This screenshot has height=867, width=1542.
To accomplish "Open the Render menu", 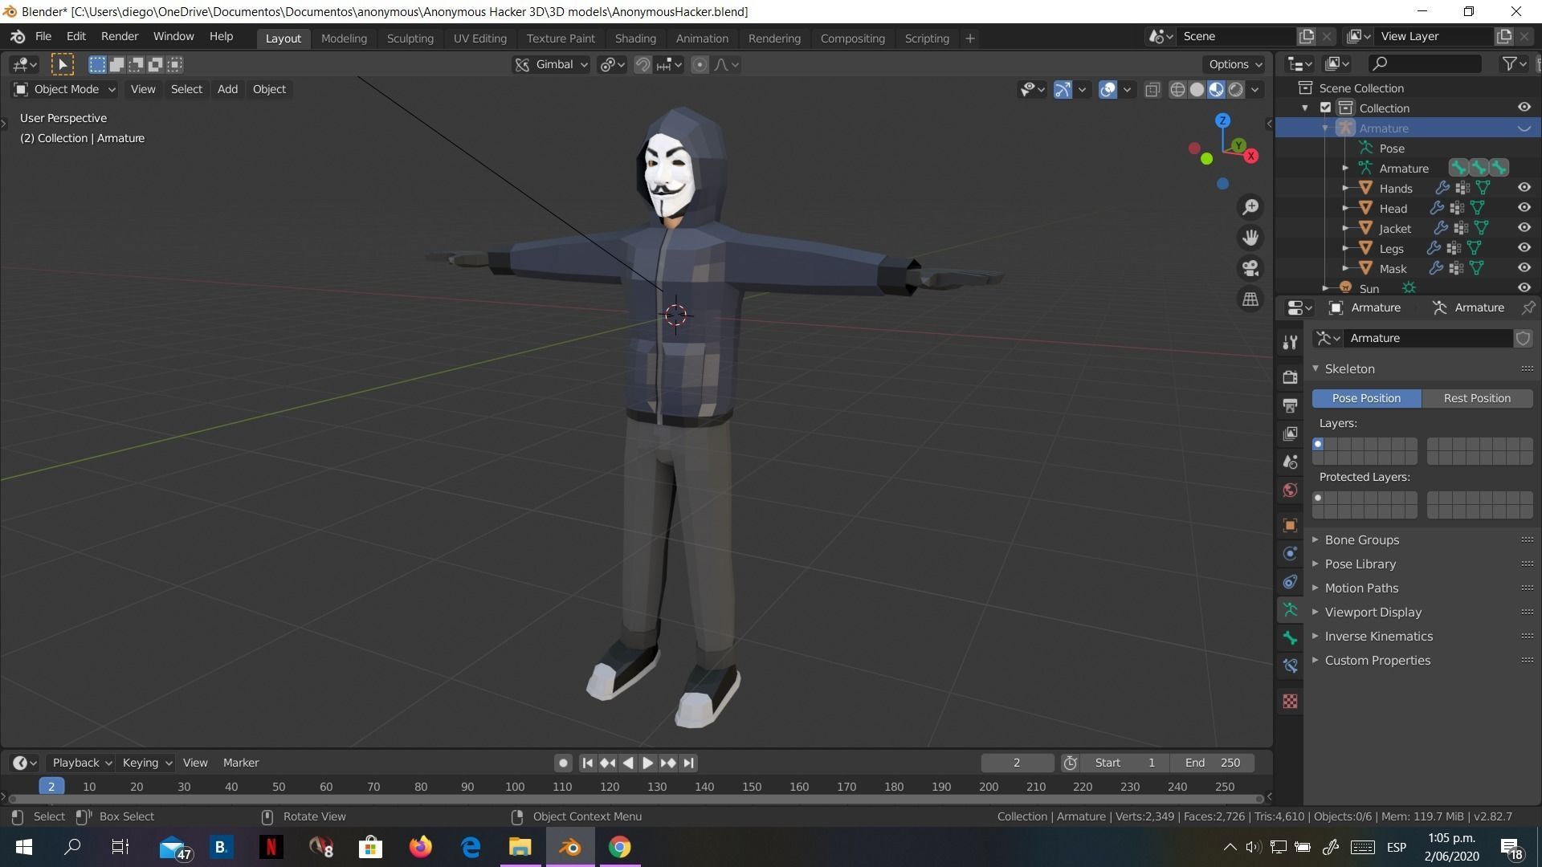I will tap(120, 36).
